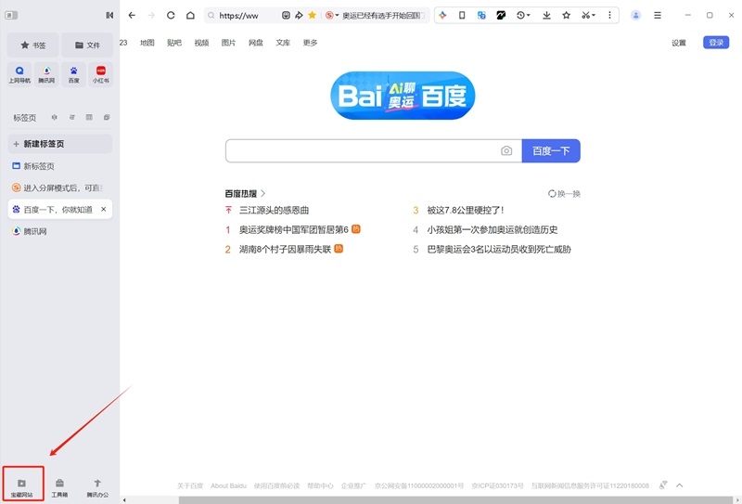
Task: Open the 文库 link in Baidu nav
Action: click(283, 43)
